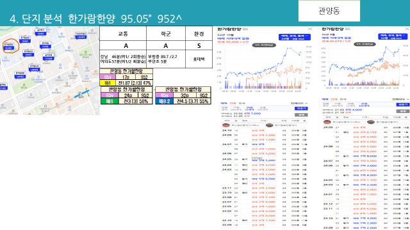Viewport: 410px width, 230px height.
Task: Select the 매매 tab in left panel
Action: 224,103
